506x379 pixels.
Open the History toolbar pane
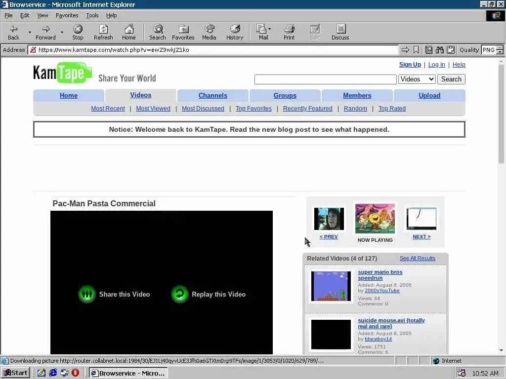[235, 32]
